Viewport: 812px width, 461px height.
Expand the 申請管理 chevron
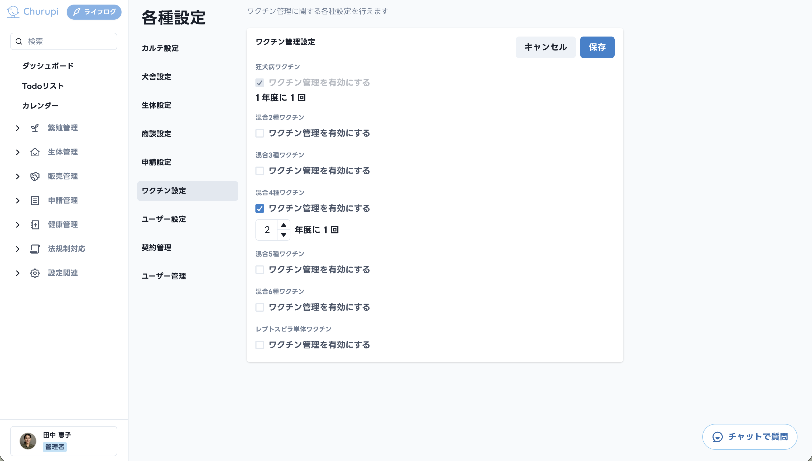tap(18, 200)
